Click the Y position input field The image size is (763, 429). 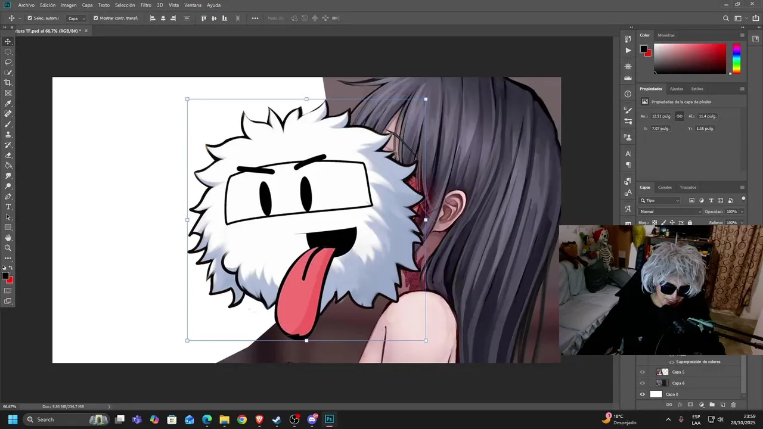(706, 129)
